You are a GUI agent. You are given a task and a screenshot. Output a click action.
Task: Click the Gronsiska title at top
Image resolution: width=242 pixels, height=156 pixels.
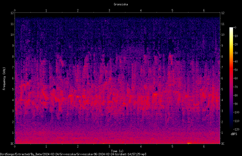click(x=121, y=4)
